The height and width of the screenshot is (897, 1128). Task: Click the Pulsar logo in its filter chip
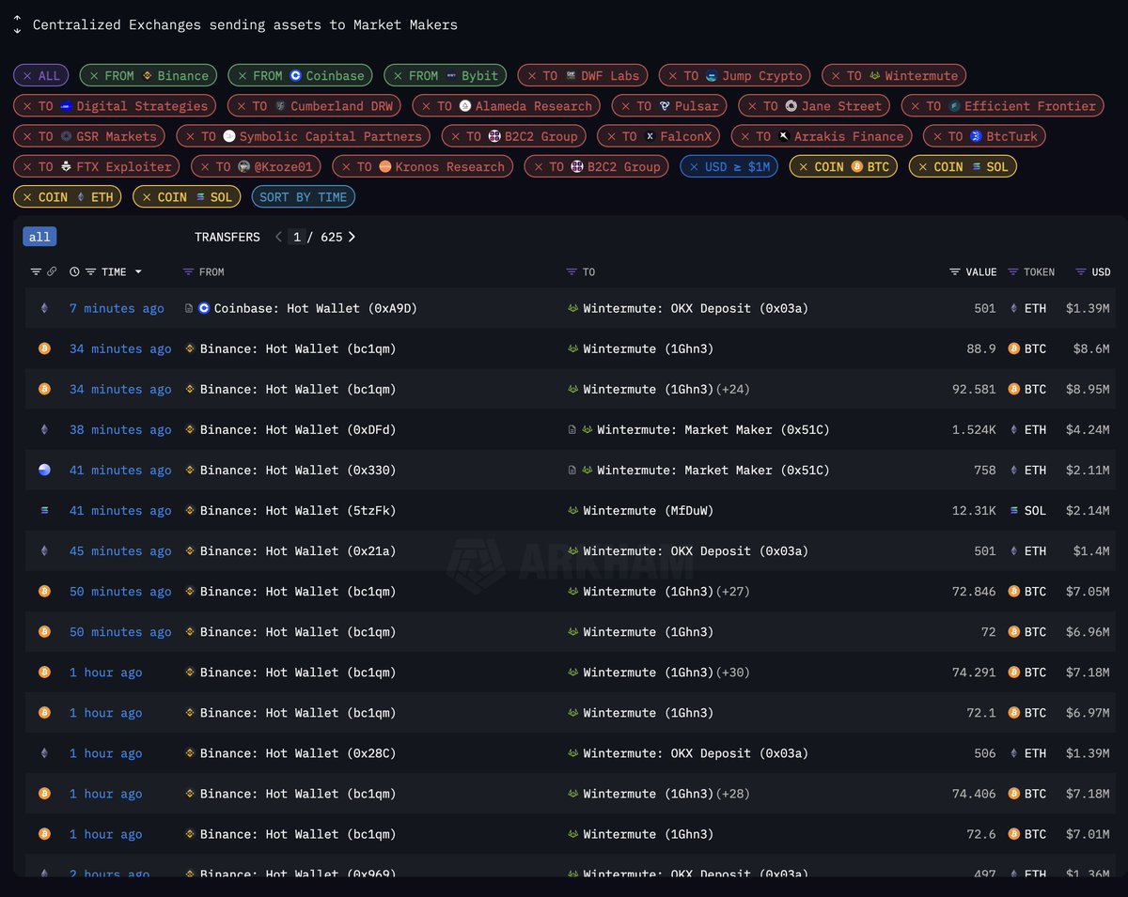(x=665, y=106)
